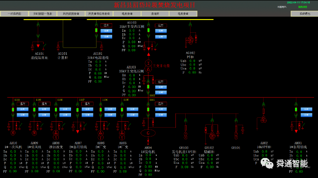Click the AH10 一次风机 motor symbol

pos(13,133)
